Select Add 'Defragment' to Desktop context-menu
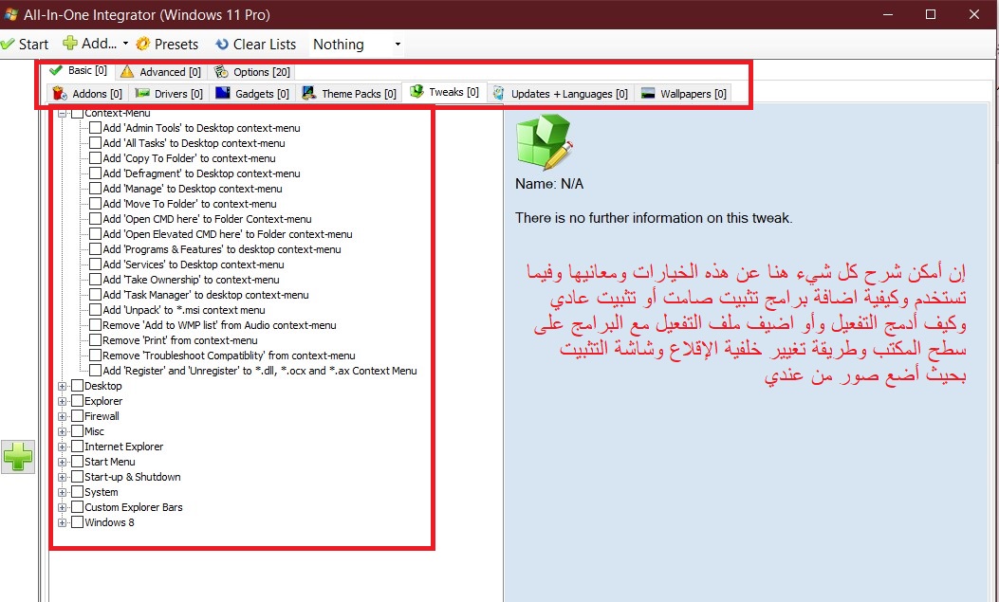This screenshot has height=602, width=999. click(201, 173)
